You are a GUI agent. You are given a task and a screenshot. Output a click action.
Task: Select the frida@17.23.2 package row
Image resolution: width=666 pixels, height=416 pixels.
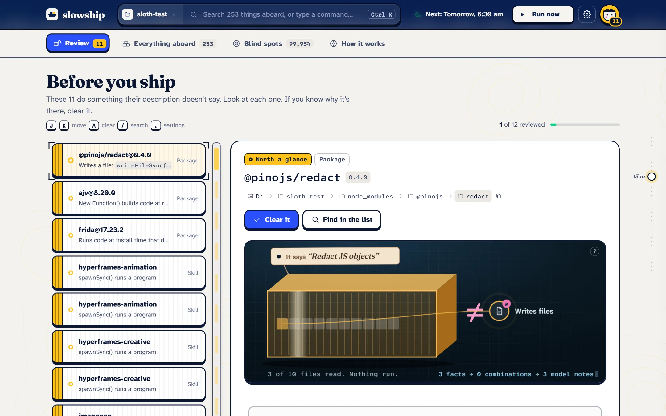(129, 235)
